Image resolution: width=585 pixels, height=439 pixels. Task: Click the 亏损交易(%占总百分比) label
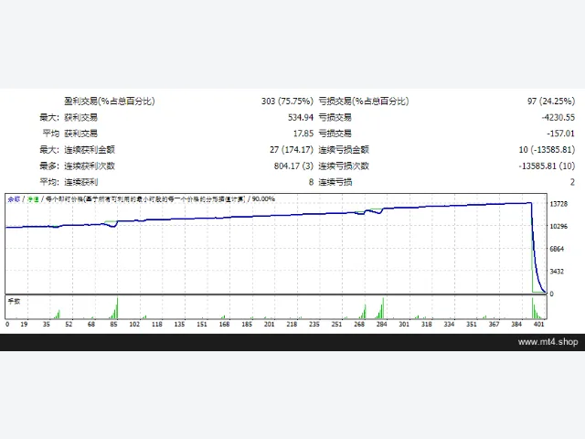pyautogui.click(x=364, y=102)
